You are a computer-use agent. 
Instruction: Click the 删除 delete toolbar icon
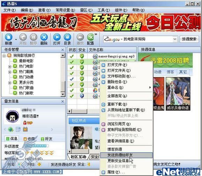(x=44, y=37)
